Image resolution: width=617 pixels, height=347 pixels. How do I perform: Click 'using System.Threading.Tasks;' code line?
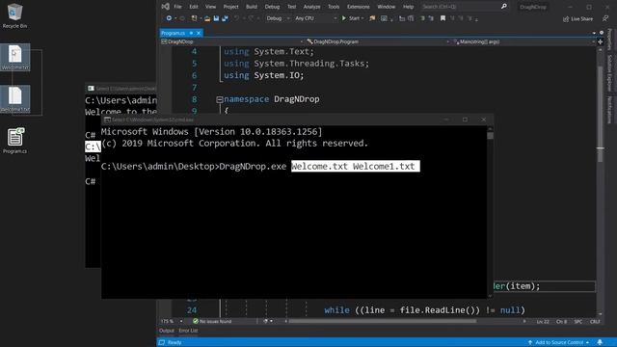(x=297, y=64)
